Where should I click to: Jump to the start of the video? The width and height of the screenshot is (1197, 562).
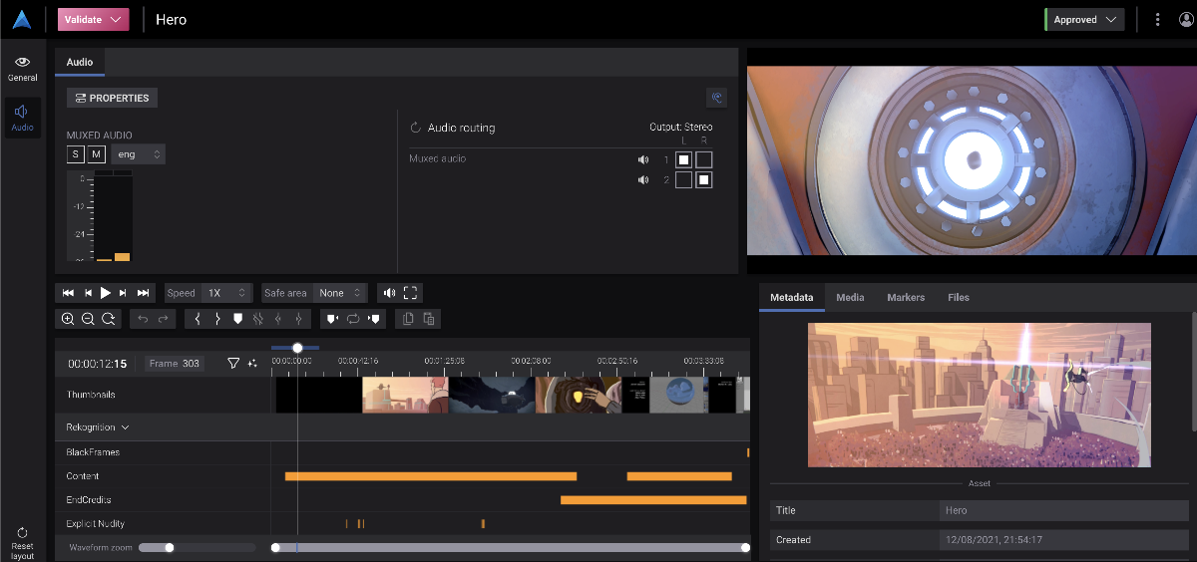(x=68, y=293)
